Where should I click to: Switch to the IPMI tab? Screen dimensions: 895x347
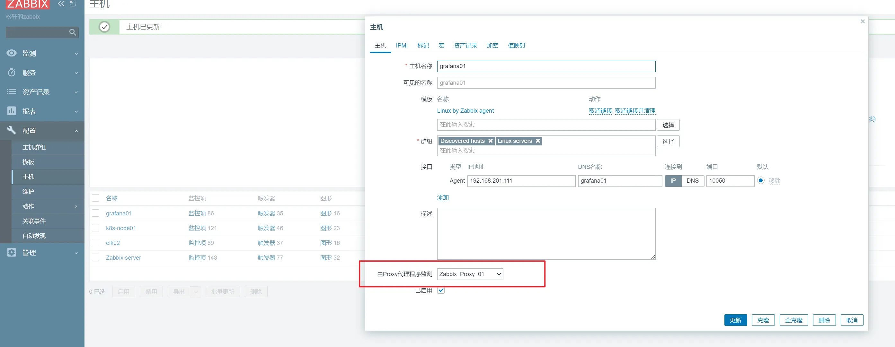[x=401, y=46]
